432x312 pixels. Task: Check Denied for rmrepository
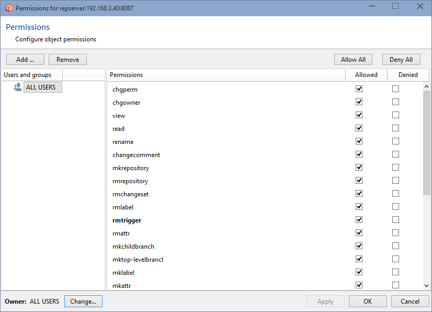coord(395,181)
